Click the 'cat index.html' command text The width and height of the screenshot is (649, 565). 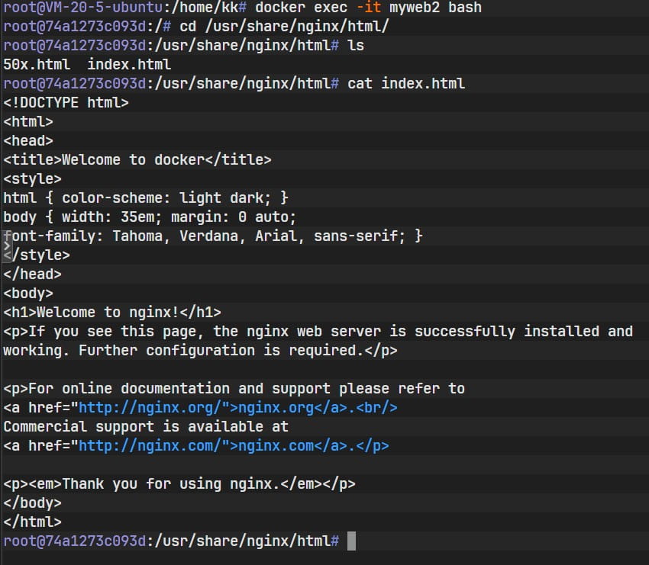pos(406,84)
